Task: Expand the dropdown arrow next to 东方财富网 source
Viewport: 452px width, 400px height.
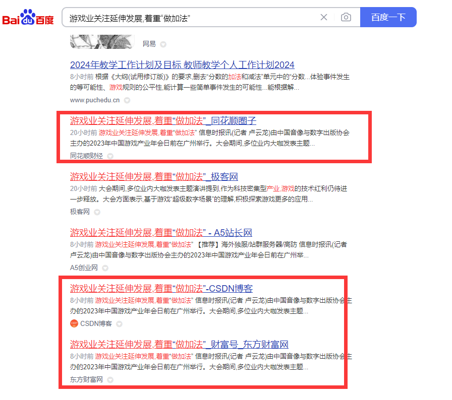Action: [x=110, y=380]
